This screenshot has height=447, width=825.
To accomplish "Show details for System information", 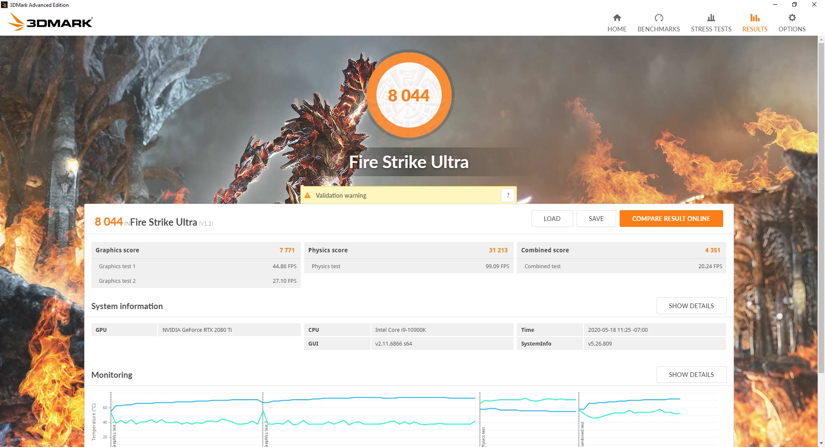I will point(691,306).
